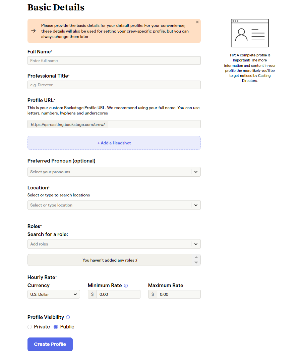
Task: Click the down arrow in roles list
Action: pyautogui.click(x=196, y=263)
